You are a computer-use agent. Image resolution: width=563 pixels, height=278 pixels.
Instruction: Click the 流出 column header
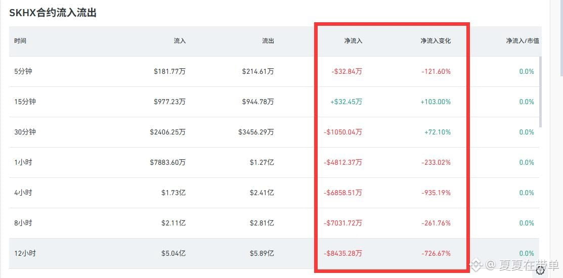tap(268, 41)
